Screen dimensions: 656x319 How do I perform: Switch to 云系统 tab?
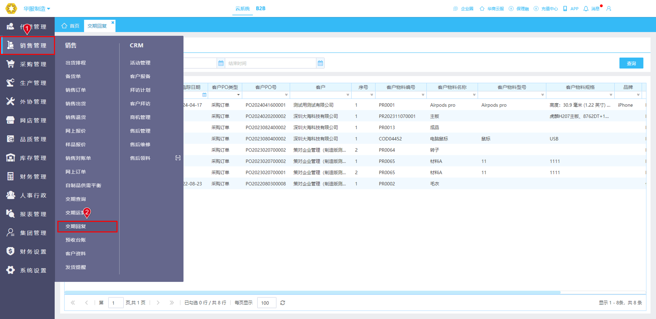coord(242,9)
